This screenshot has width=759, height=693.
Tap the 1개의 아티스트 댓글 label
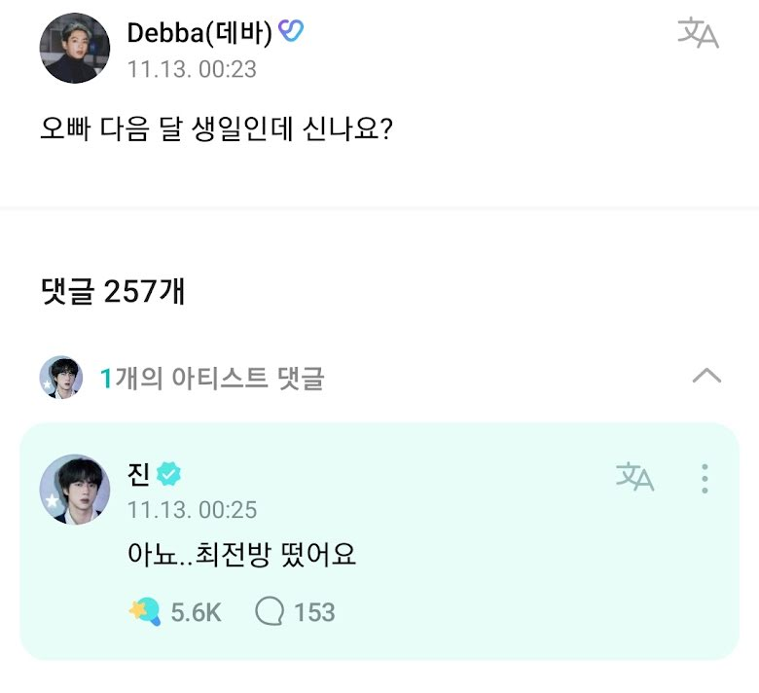212,379
